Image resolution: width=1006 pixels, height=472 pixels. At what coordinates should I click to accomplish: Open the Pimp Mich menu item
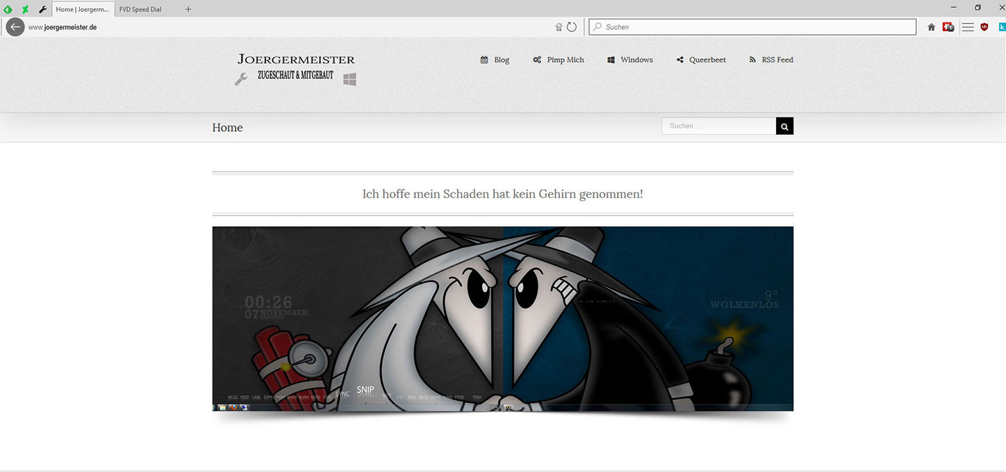coord(559,60)
